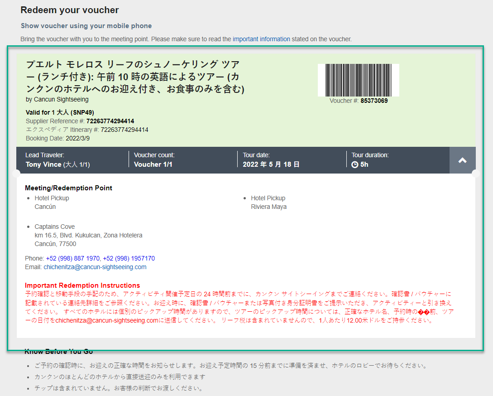Click the voucher barcode image
This screenshot has width=493, height=396.
coord(359,80)
